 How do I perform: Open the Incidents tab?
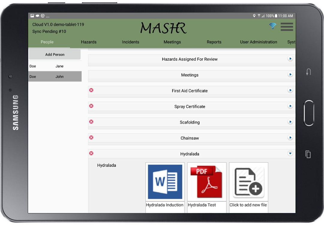coord(130,42)
